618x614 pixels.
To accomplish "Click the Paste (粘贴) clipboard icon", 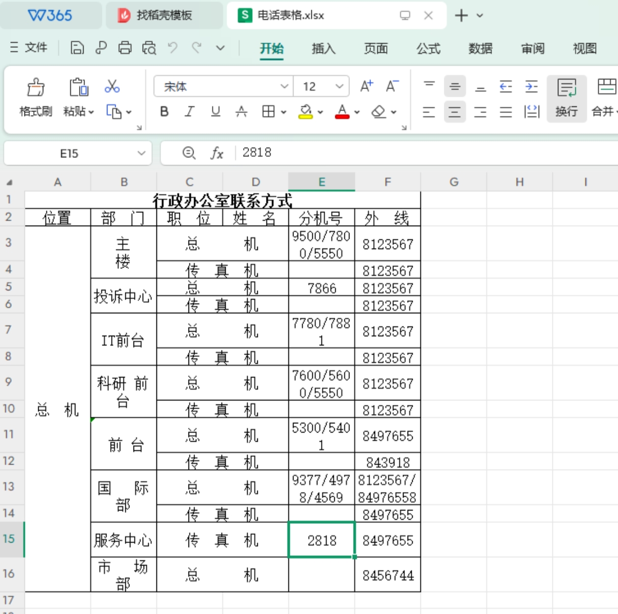I will 78,87.
